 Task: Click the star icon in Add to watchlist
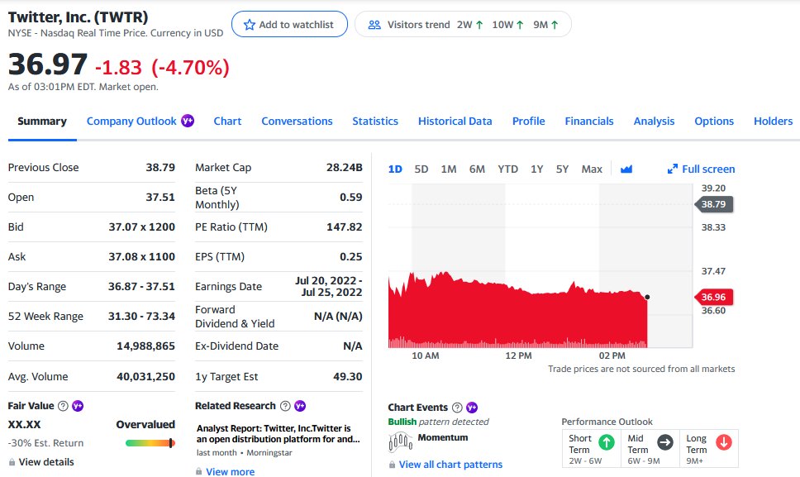tap(249, 25)
